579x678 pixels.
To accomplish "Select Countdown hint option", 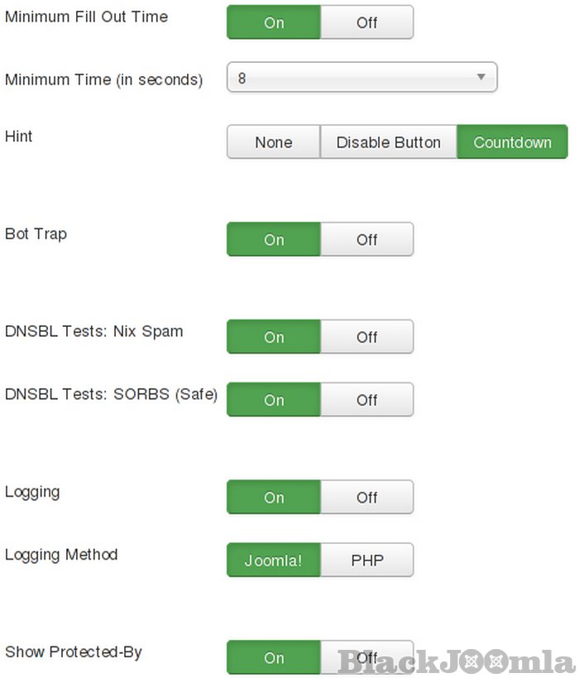I will pos(512,142).
